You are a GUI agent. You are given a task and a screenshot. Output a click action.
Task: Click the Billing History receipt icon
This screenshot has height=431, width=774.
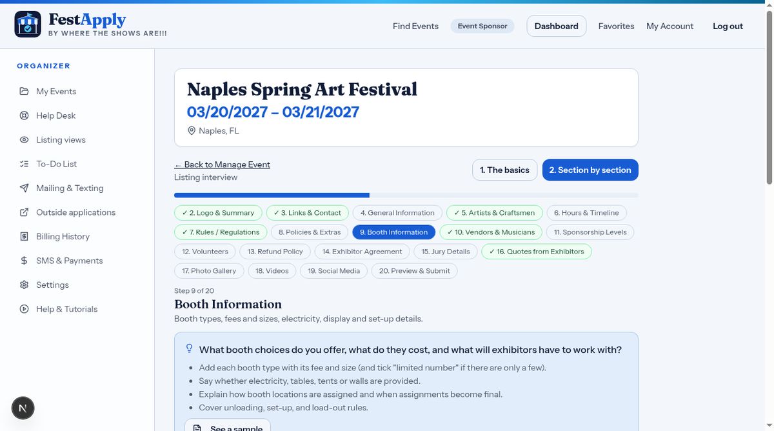[25, 237]
